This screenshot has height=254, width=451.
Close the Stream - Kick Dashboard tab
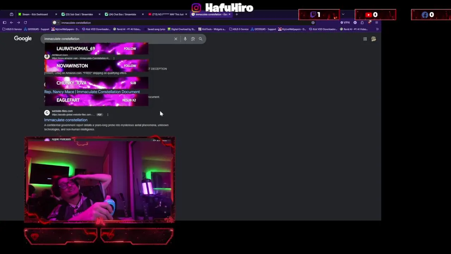tap(56, 14)
